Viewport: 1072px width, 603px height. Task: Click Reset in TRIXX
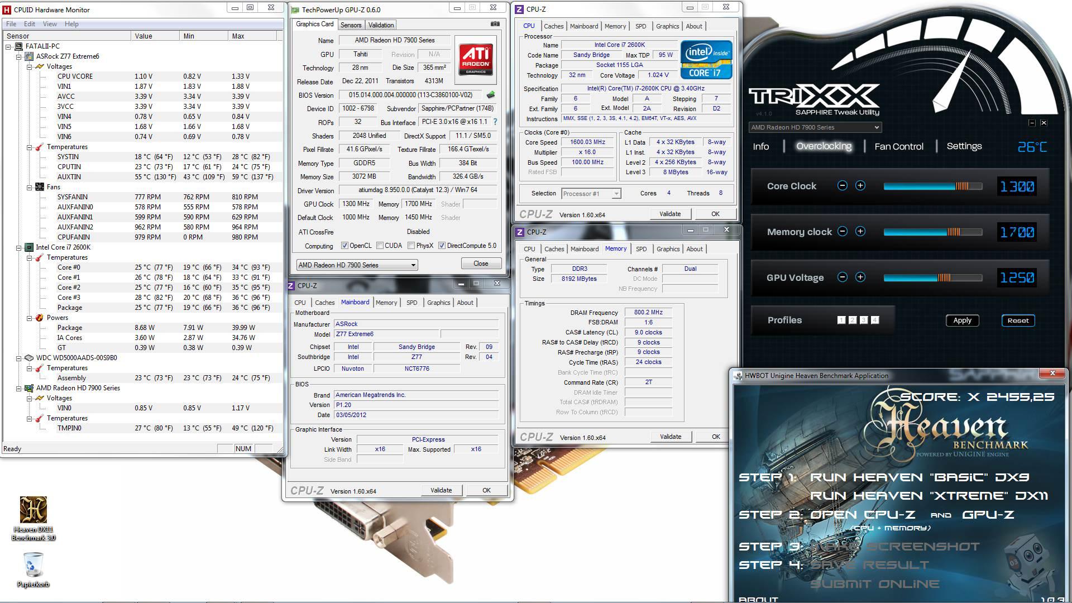point(1018,320)
